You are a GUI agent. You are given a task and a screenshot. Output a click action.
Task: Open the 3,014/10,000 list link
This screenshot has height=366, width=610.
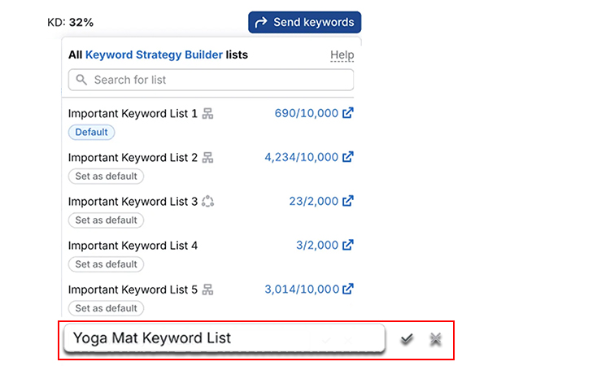(302, 289)
